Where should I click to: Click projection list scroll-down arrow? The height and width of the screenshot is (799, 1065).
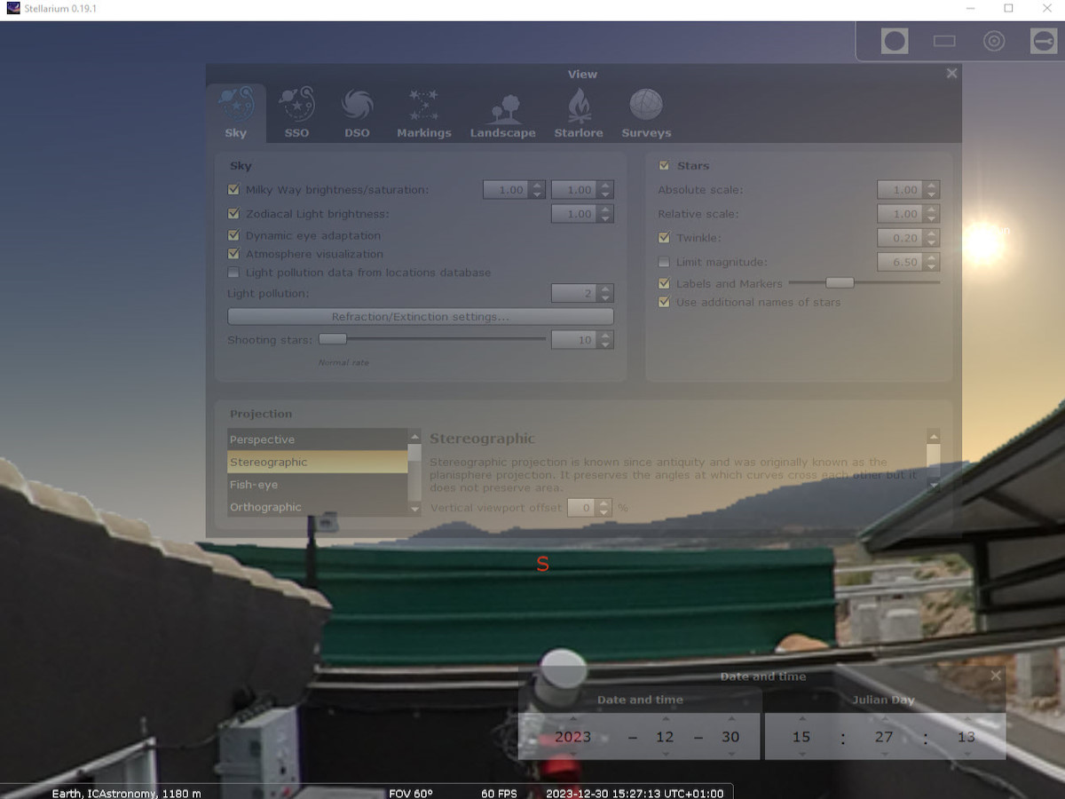point(414,510)
